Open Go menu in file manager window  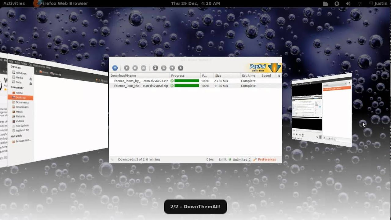tap(30, 64)
